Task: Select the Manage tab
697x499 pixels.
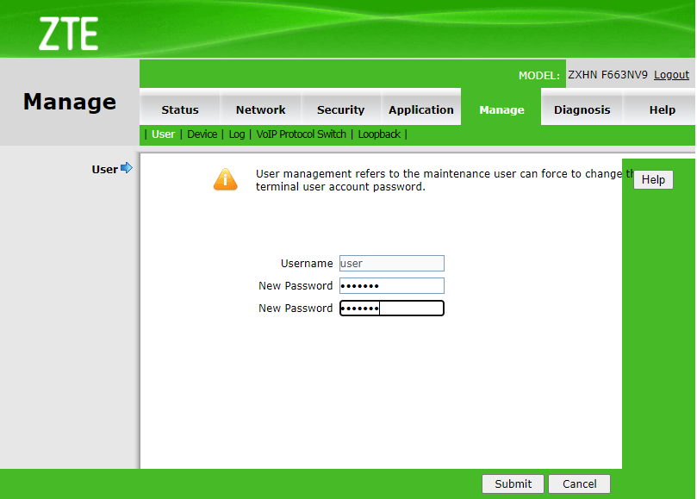Action: (501, 109)
